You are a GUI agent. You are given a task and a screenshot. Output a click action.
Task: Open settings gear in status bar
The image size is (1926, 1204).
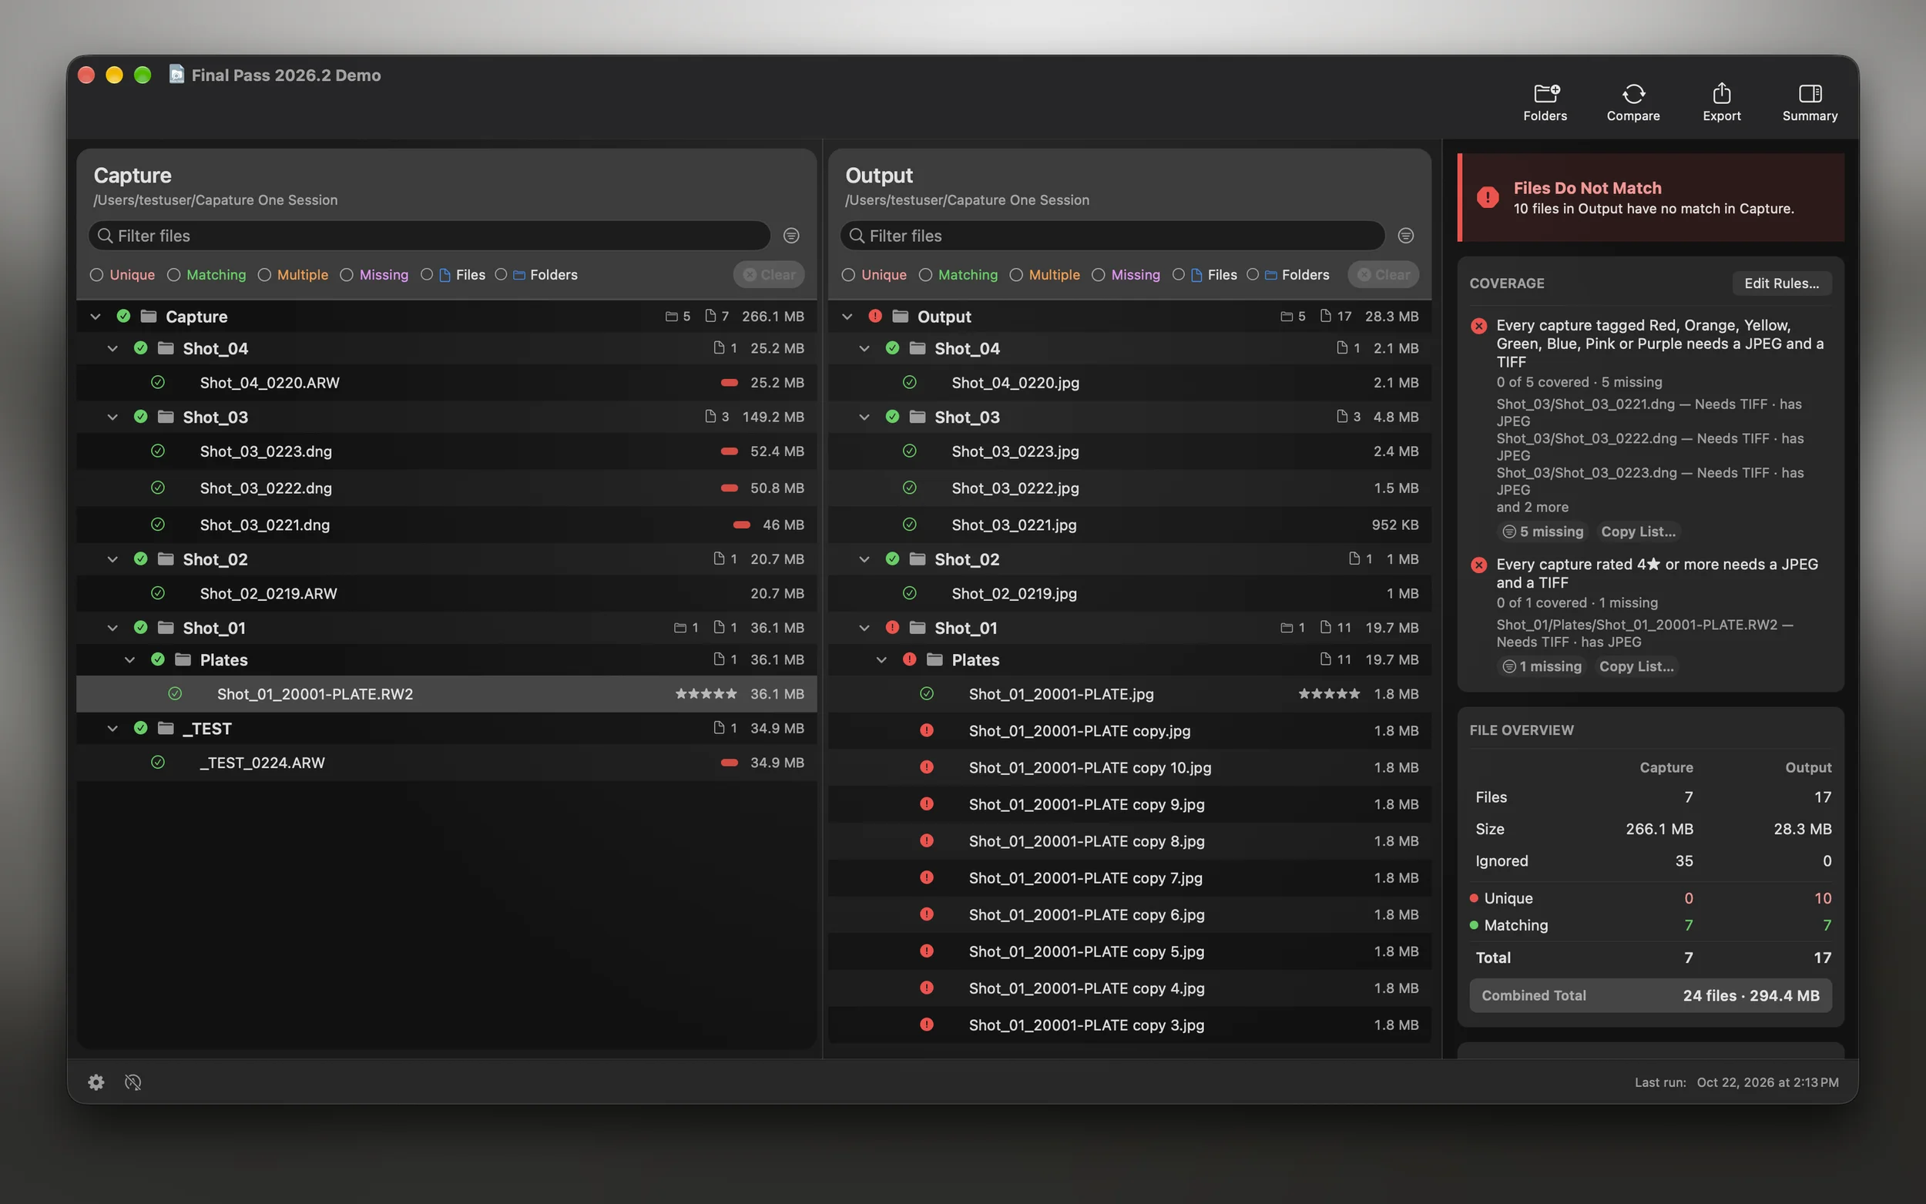pos(96,1082)
